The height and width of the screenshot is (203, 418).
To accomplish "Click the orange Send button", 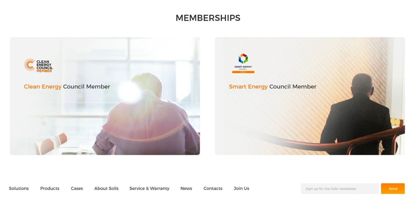I will tap(393, 189).
